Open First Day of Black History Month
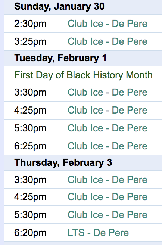162x245 pixels. click(83, 75)
